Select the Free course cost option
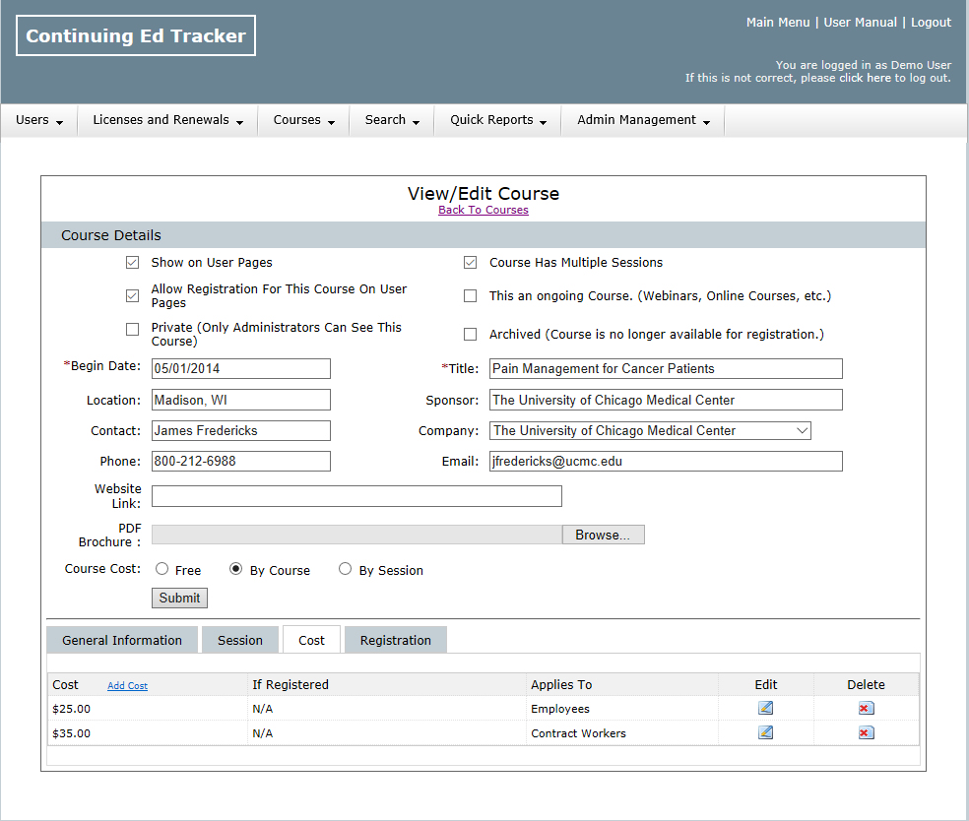Viewport: 969px width, 821px height. [161, 569]
